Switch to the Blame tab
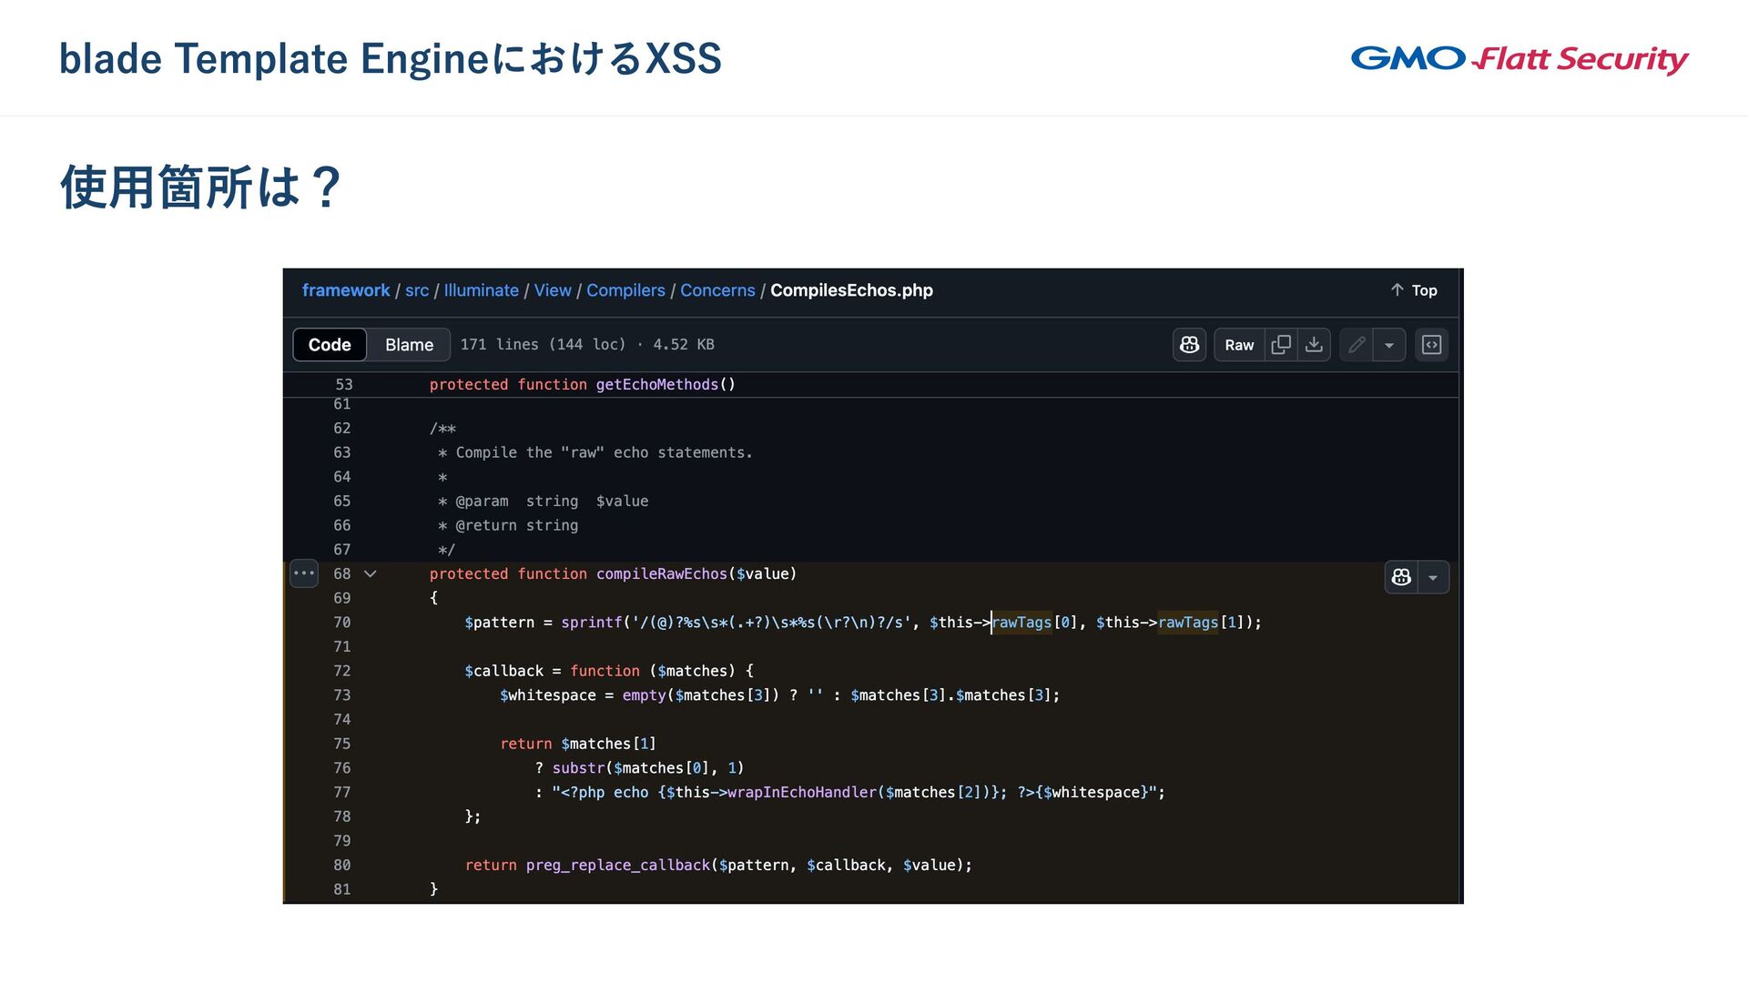The height and width of the screenshot is (983, 1748). tap(409, 345)
